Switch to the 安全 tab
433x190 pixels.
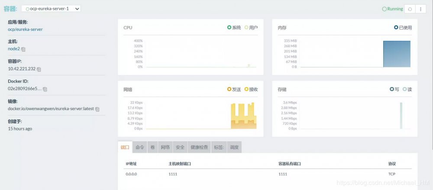180,147
